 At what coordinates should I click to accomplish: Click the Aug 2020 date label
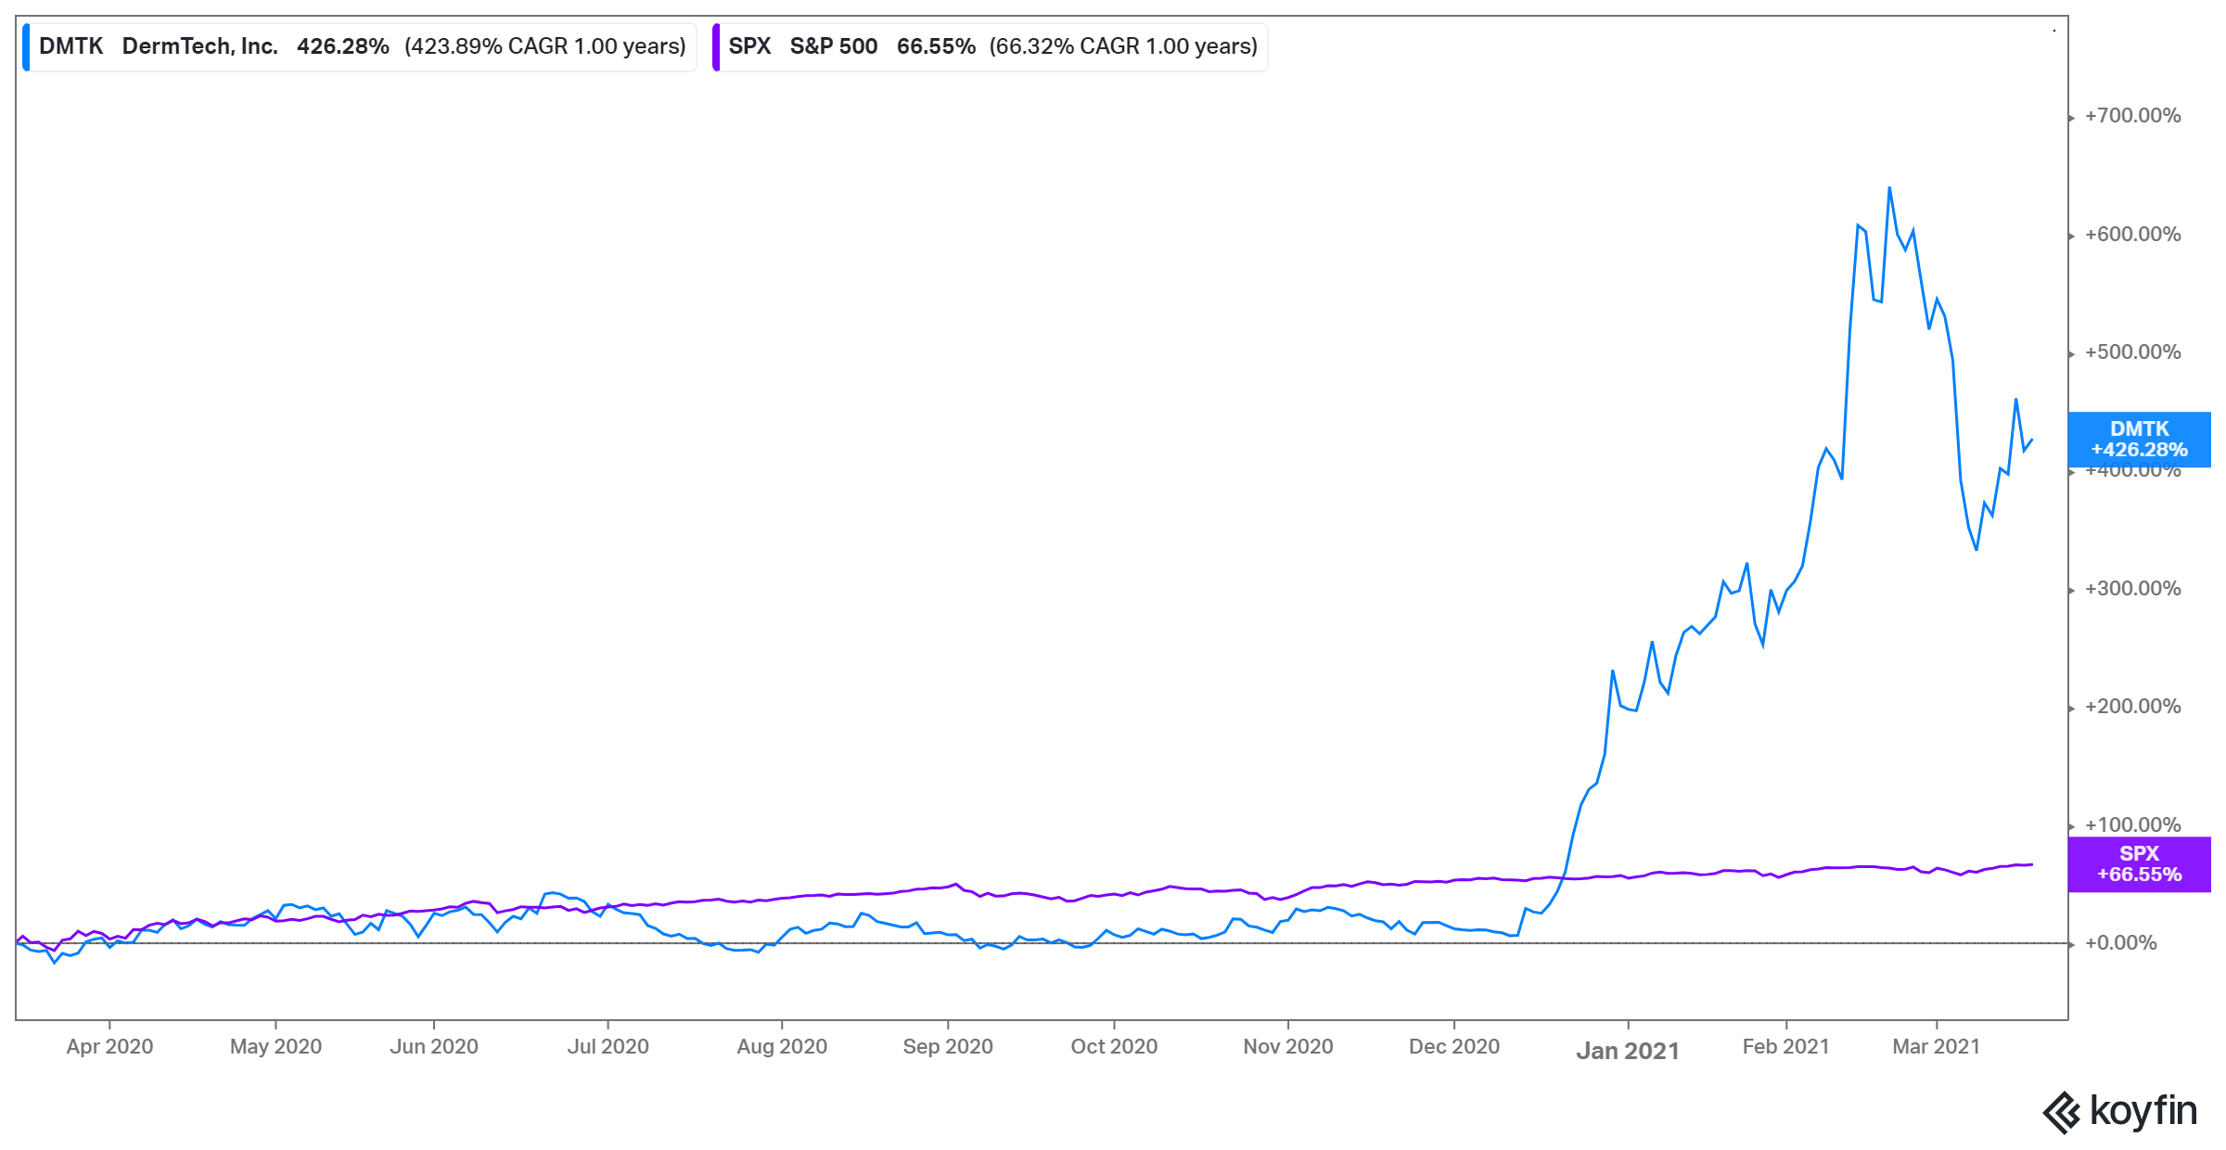click(x=782, y=1046)
